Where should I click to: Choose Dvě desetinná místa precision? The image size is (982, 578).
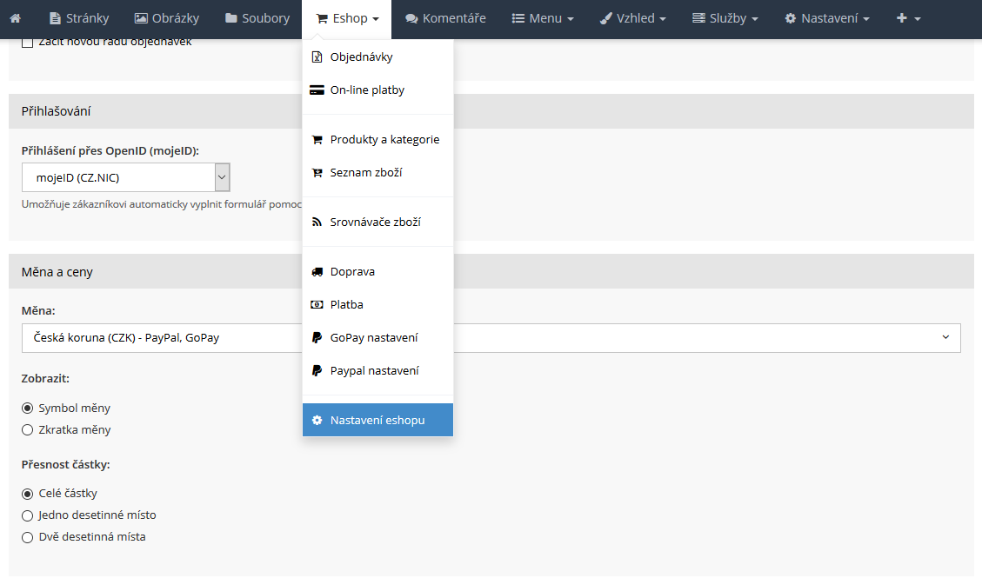(x=28, y=537)
